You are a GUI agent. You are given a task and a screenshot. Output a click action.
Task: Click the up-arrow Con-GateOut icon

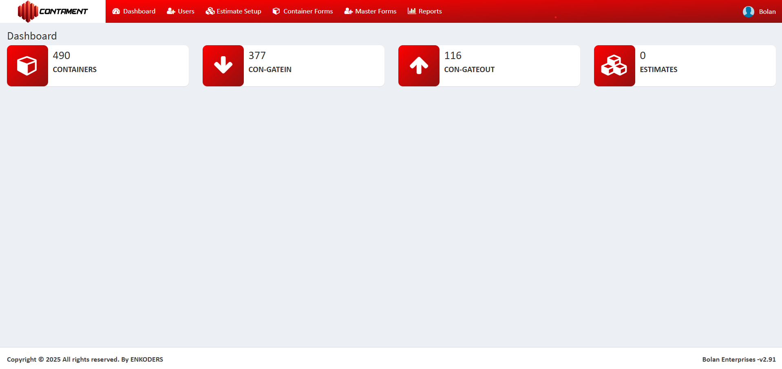point(419,66)
